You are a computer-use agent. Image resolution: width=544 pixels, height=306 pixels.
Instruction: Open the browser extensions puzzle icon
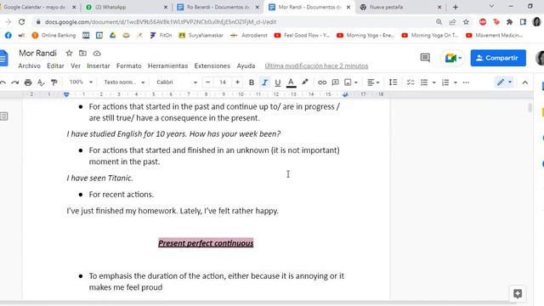coord(510,22)
